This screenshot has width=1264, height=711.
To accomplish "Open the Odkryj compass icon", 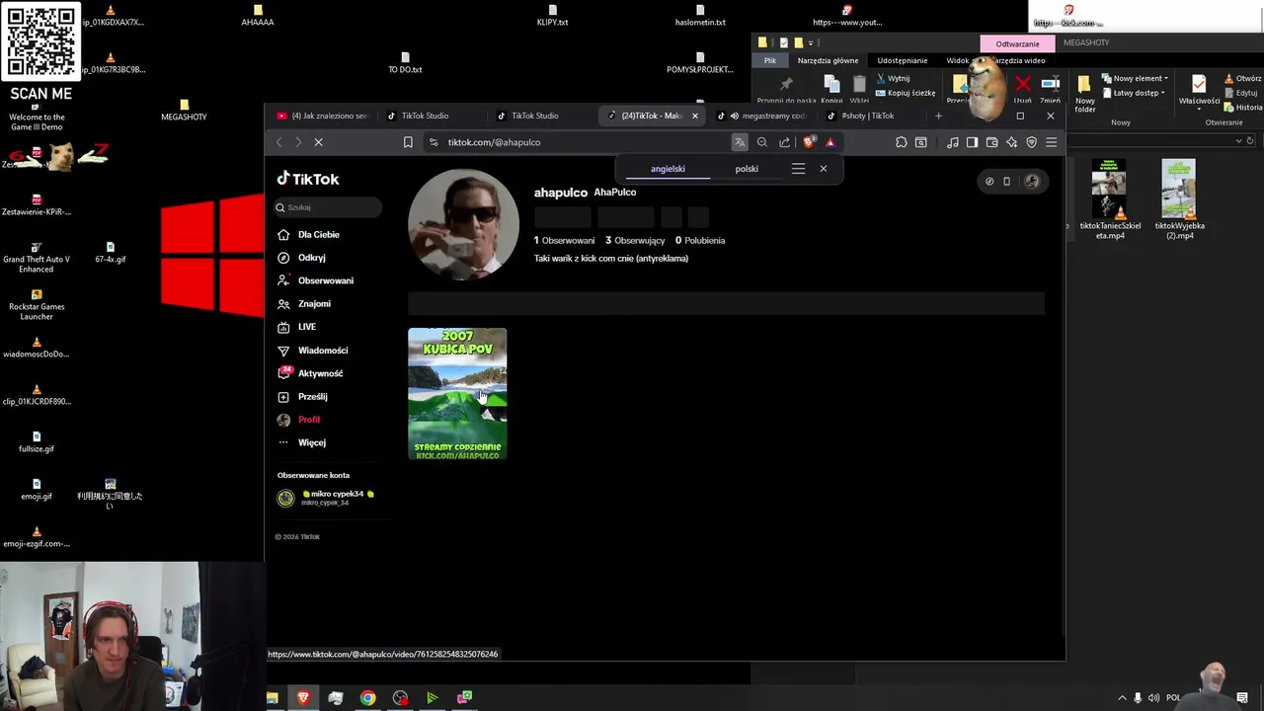I will (x=283, y=258).
